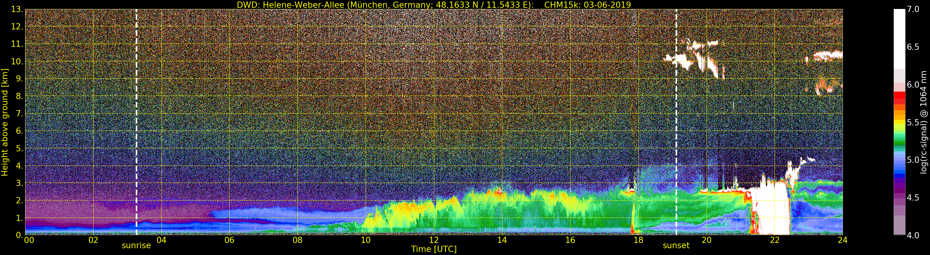Click the "13." height tick label

click(x=17, y=9)
